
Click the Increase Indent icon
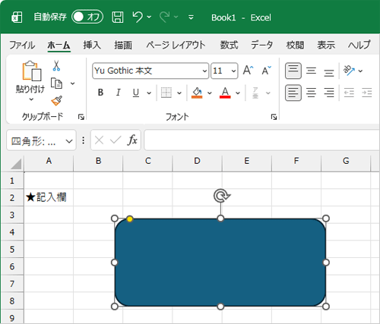366,93
